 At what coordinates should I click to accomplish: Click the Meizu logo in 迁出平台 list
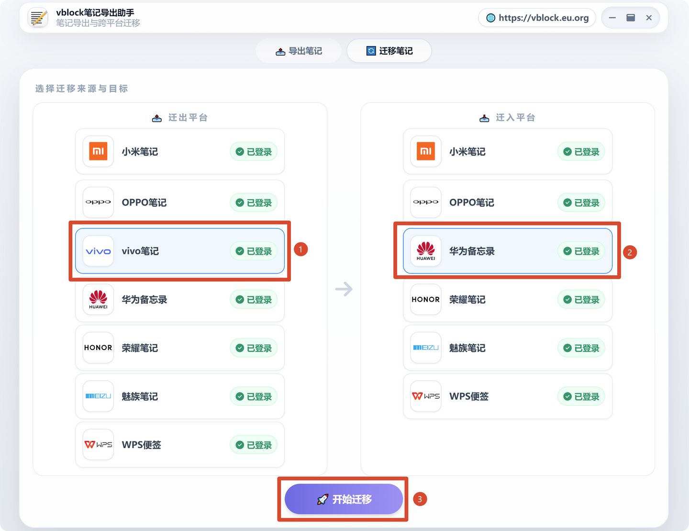pos(98,396)
